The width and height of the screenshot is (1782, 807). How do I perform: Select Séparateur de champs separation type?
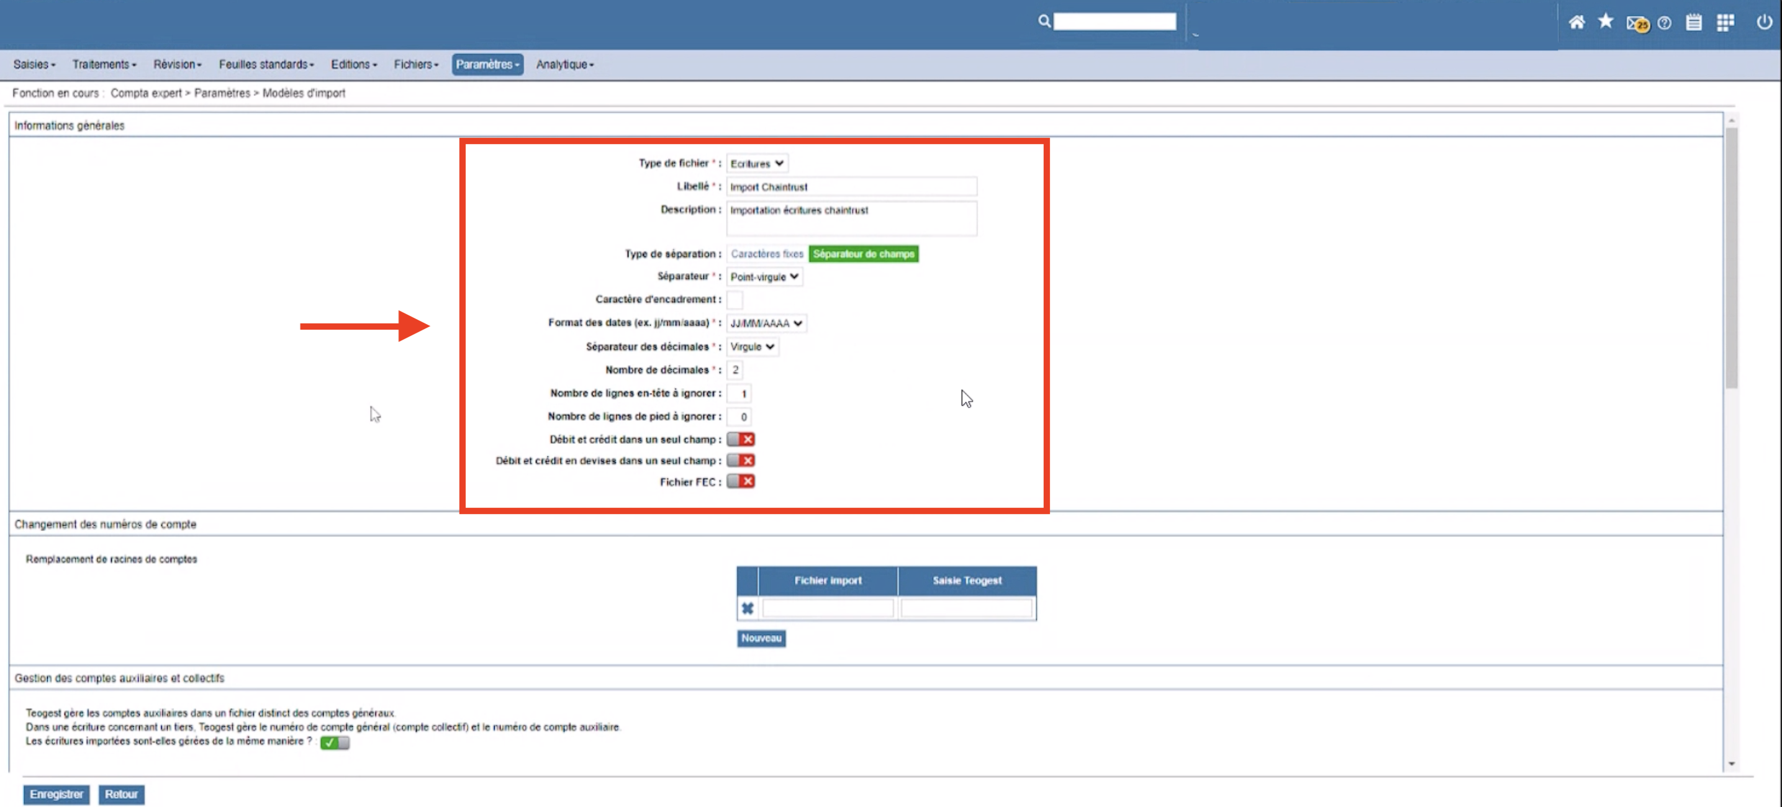point(863,254)
